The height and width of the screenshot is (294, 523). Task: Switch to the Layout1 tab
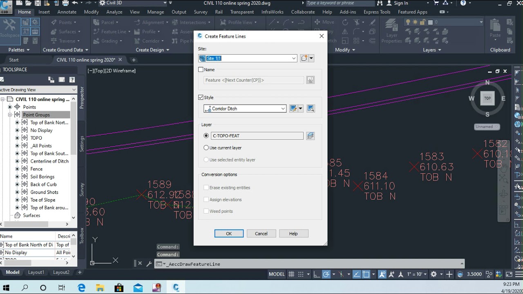click(x=36, y=272)
